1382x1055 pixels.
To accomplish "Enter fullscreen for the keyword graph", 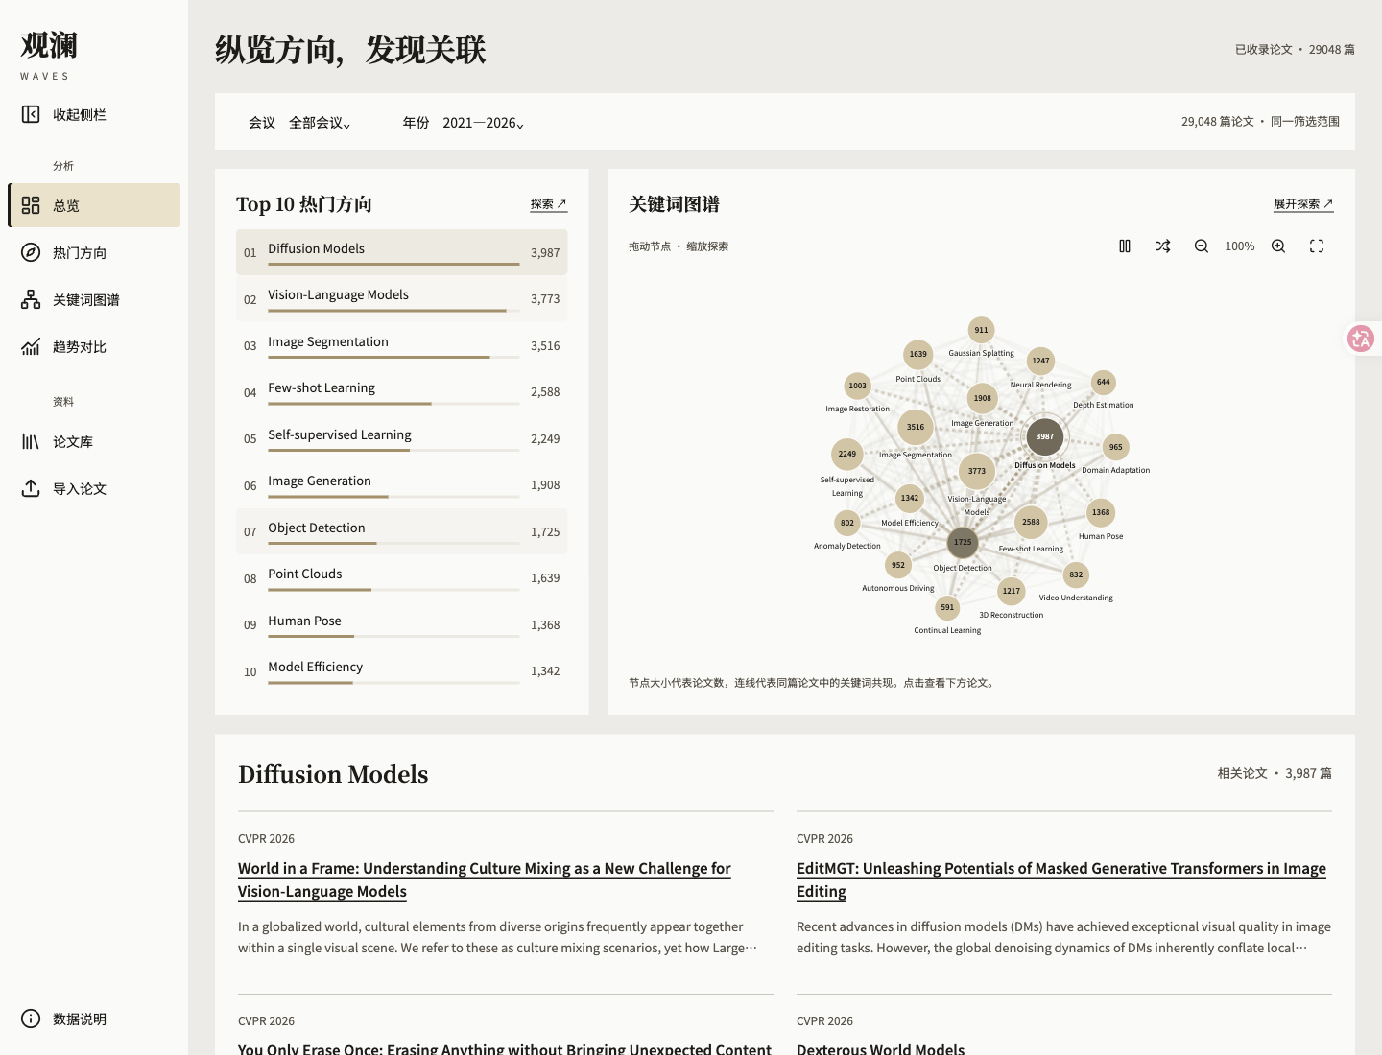I will [1317, 246].
